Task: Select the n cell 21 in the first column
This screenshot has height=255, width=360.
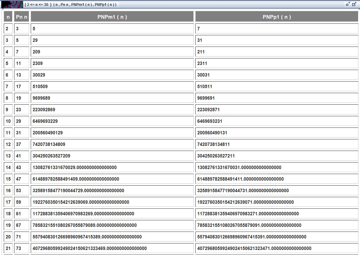Action: point(8,248)
